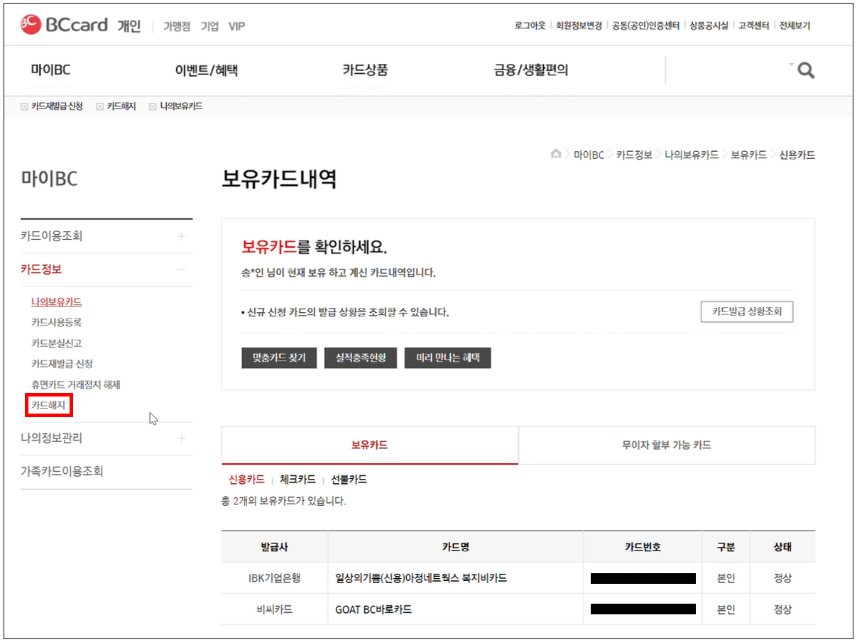Switch to 무이자 할부 가능 카드 tab

[x=666, y=445]
